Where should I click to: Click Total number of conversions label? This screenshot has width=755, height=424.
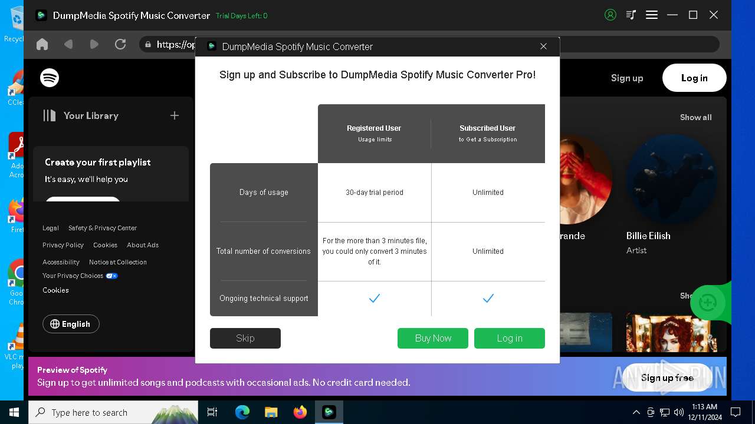click(264, 251)
